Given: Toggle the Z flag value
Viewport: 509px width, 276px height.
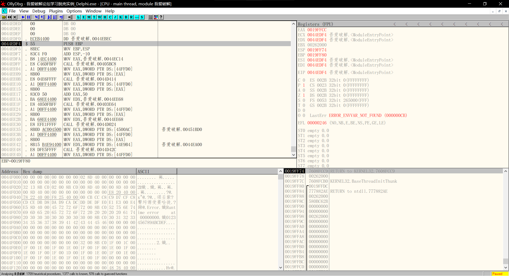Looking at the screenshot, I should click(x=304, y=95).
